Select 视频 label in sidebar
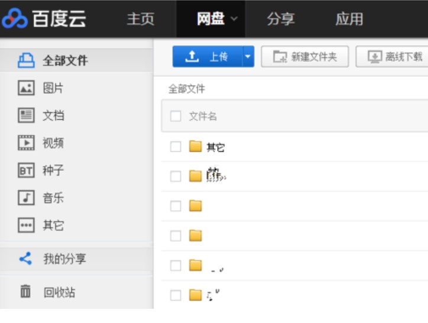 [53, 143]
